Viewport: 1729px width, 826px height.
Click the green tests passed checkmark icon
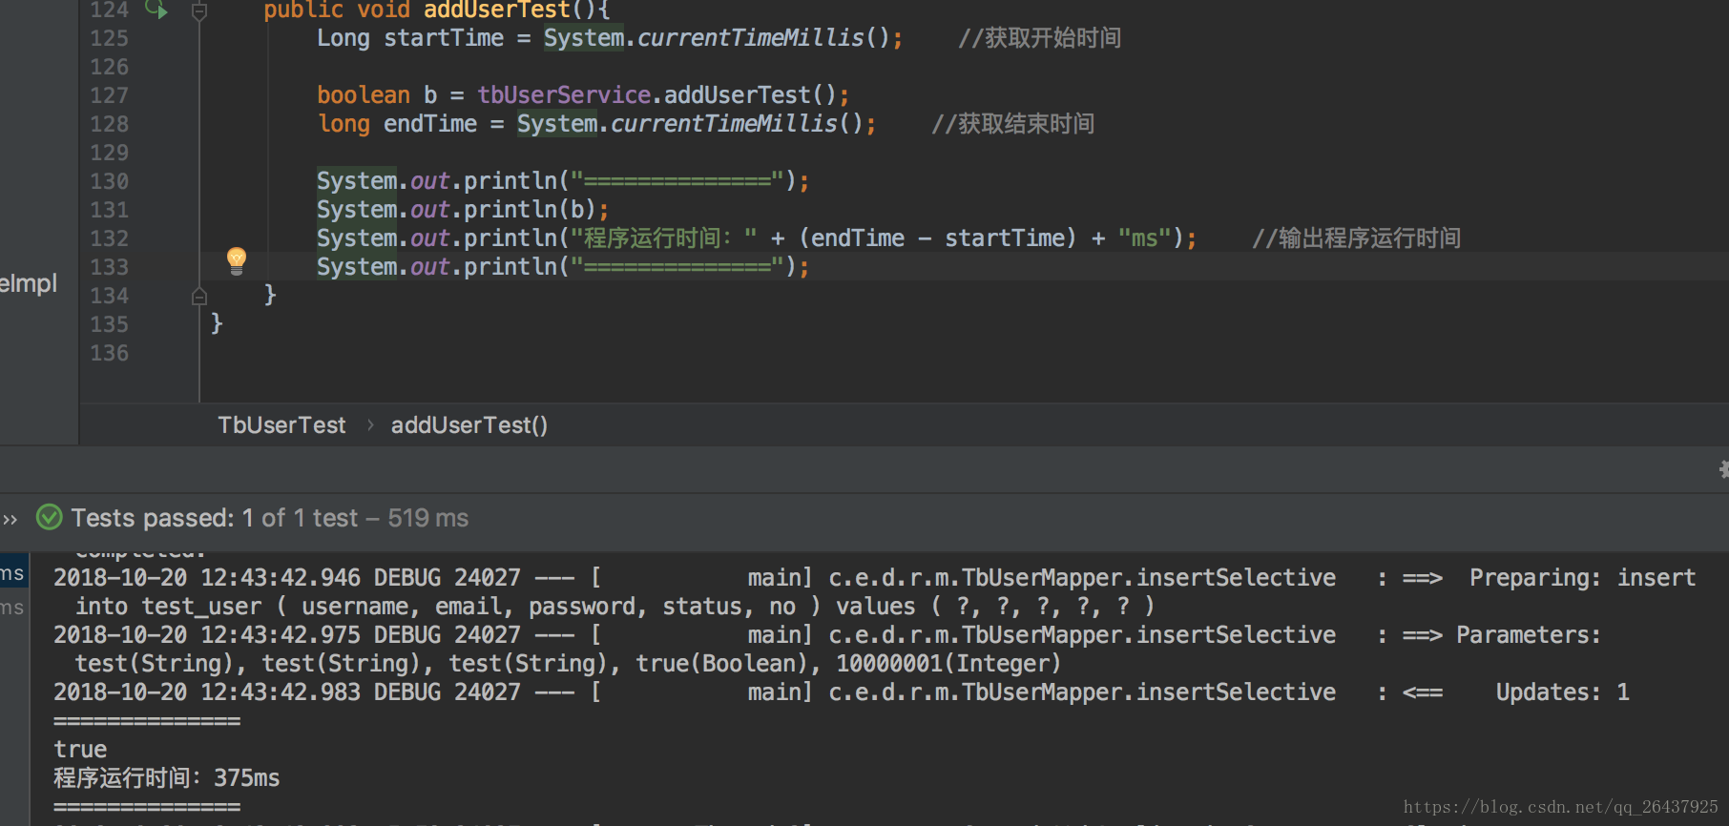49,517
